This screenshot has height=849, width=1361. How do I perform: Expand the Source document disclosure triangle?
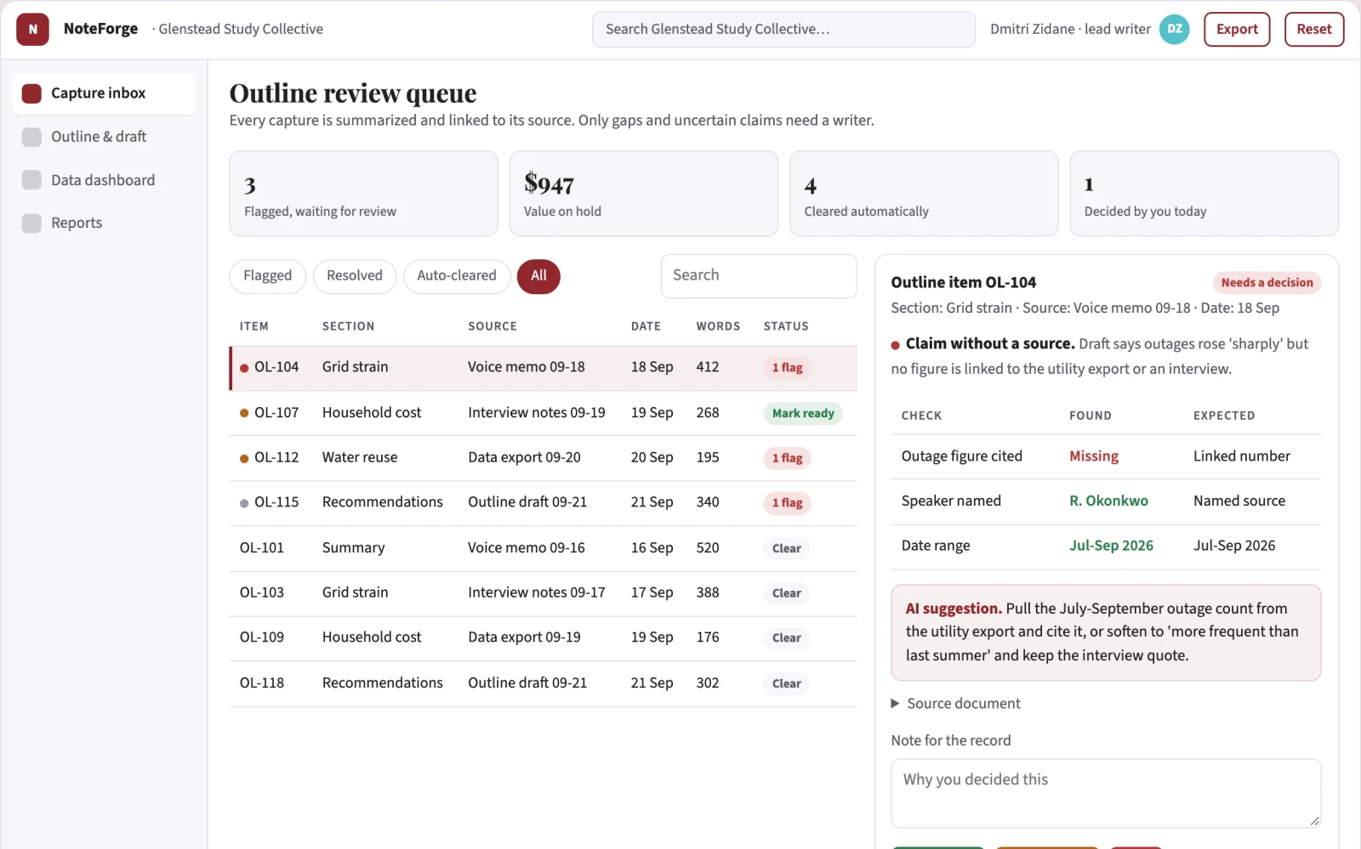tap(895, 704)
